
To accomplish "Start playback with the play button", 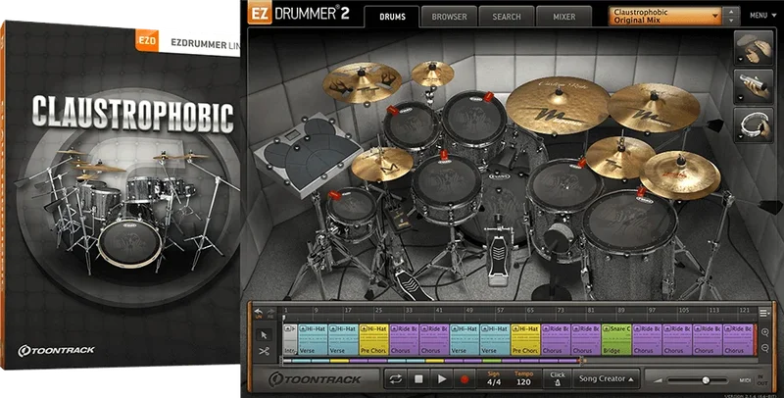I will coord(442,379).
